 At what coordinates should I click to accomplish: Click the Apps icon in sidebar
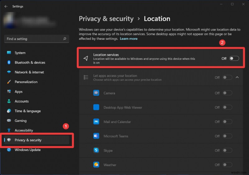pyautogui.click(x=9, y=91)
